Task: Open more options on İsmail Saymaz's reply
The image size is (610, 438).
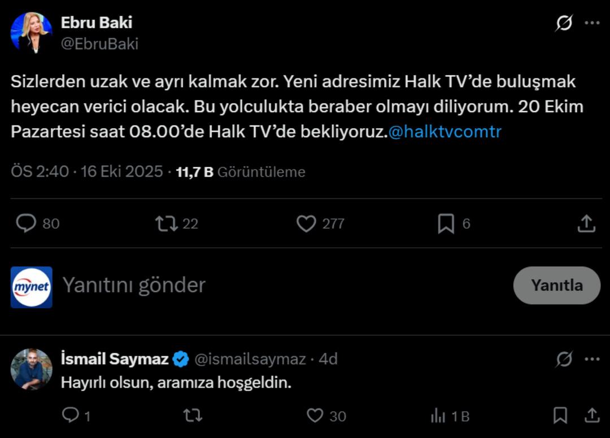Action: [x=592, y=359]
